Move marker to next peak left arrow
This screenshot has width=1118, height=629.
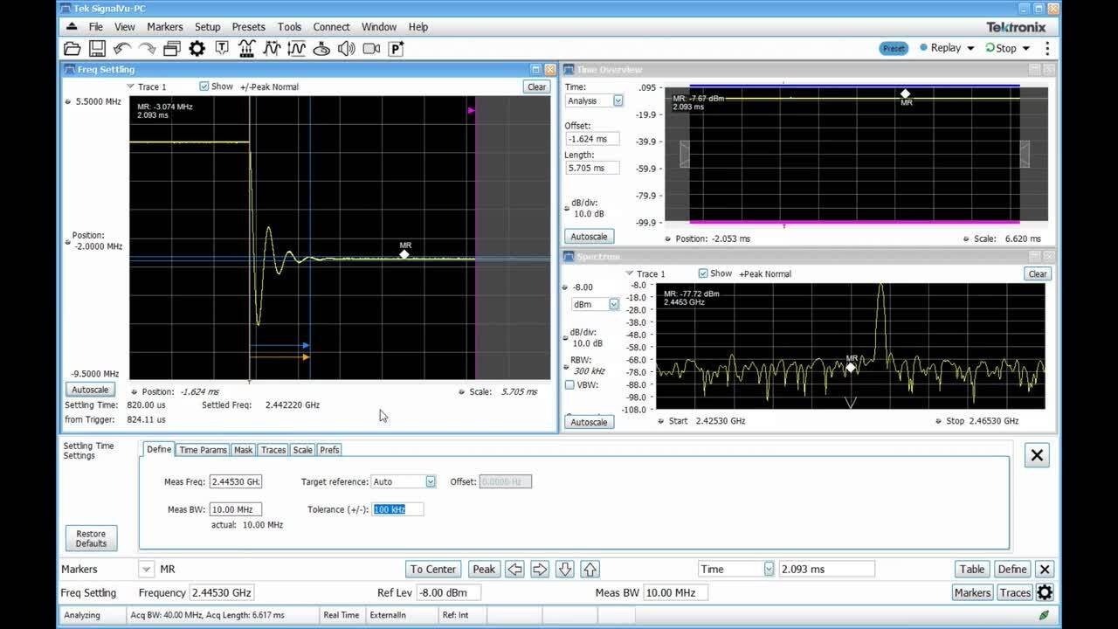coord(514,570)
